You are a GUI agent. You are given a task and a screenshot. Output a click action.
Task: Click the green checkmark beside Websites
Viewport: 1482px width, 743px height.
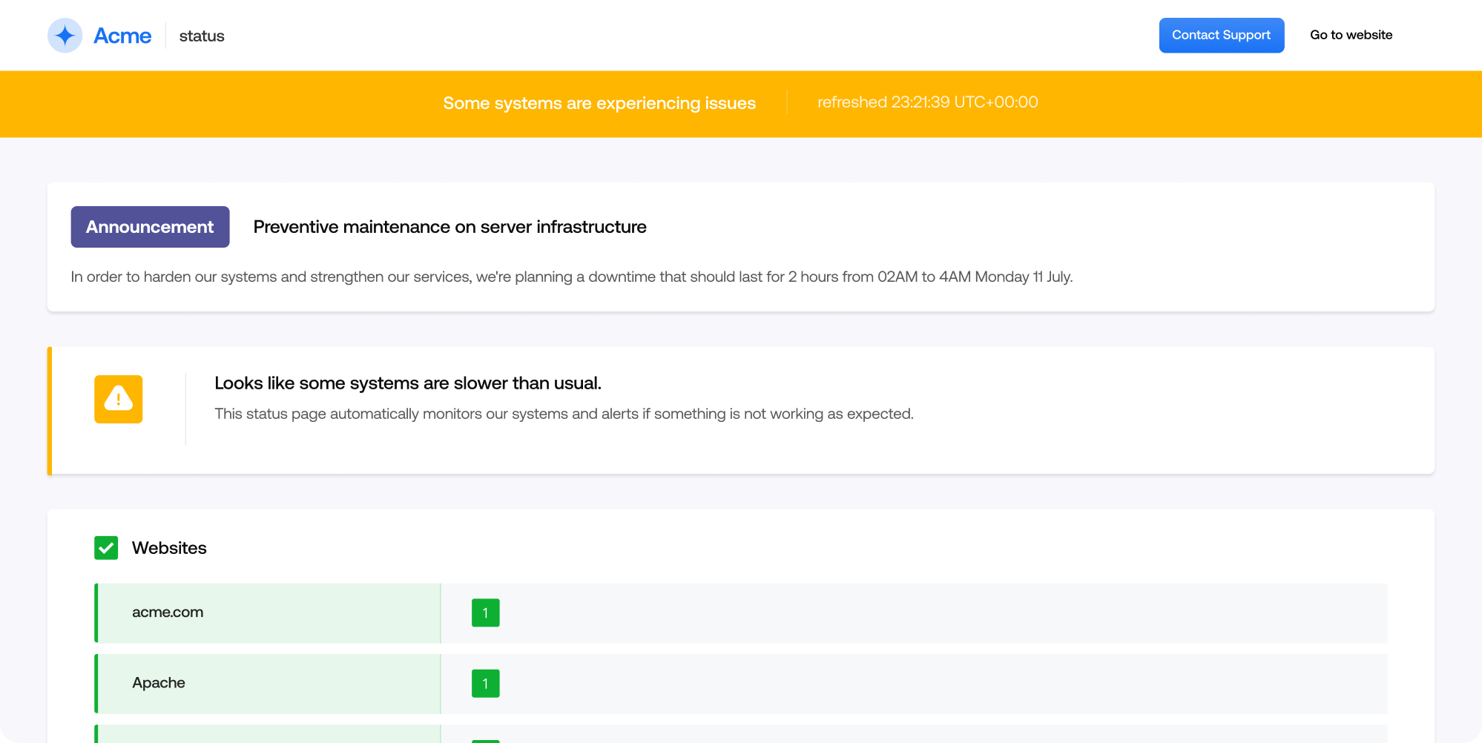click(x=106, y=548)
